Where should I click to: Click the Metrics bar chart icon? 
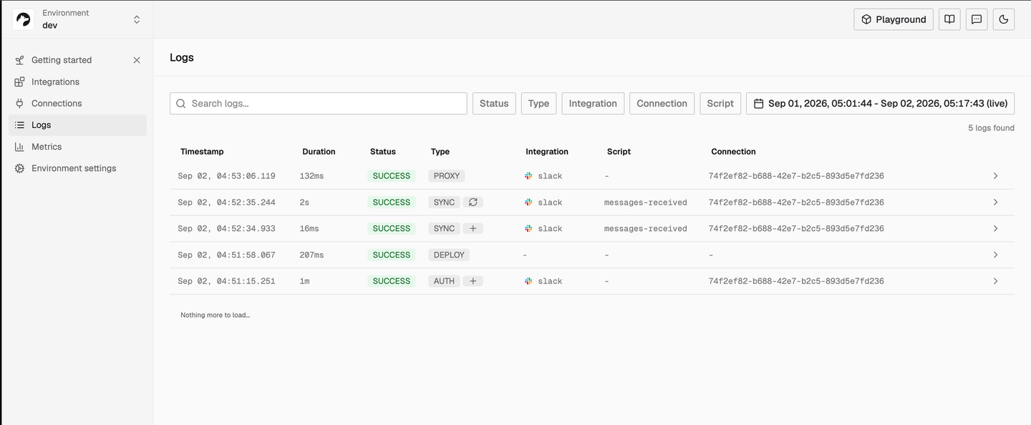pyautogui.click(x=19, y=147)
